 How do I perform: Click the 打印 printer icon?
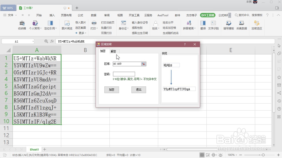click(94, 23)
